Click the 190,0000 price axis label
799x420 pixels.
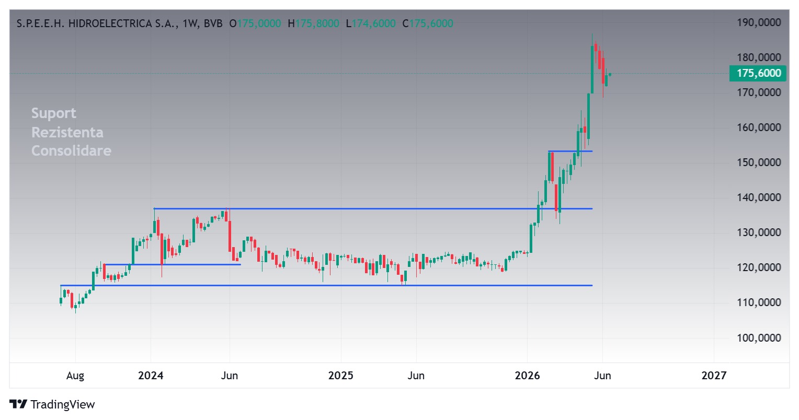(x=759, y=22)
